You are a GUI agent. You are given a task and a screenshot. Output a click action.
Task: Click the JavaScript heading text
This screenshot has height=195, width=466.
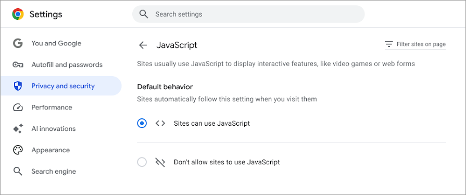(177, 45)
